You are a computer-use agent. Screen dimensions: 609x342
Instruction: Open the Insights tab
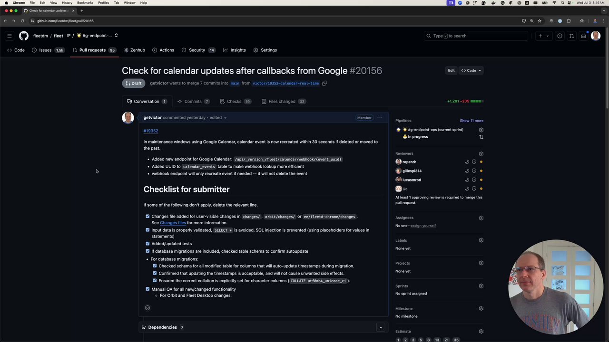coord(235,50)
